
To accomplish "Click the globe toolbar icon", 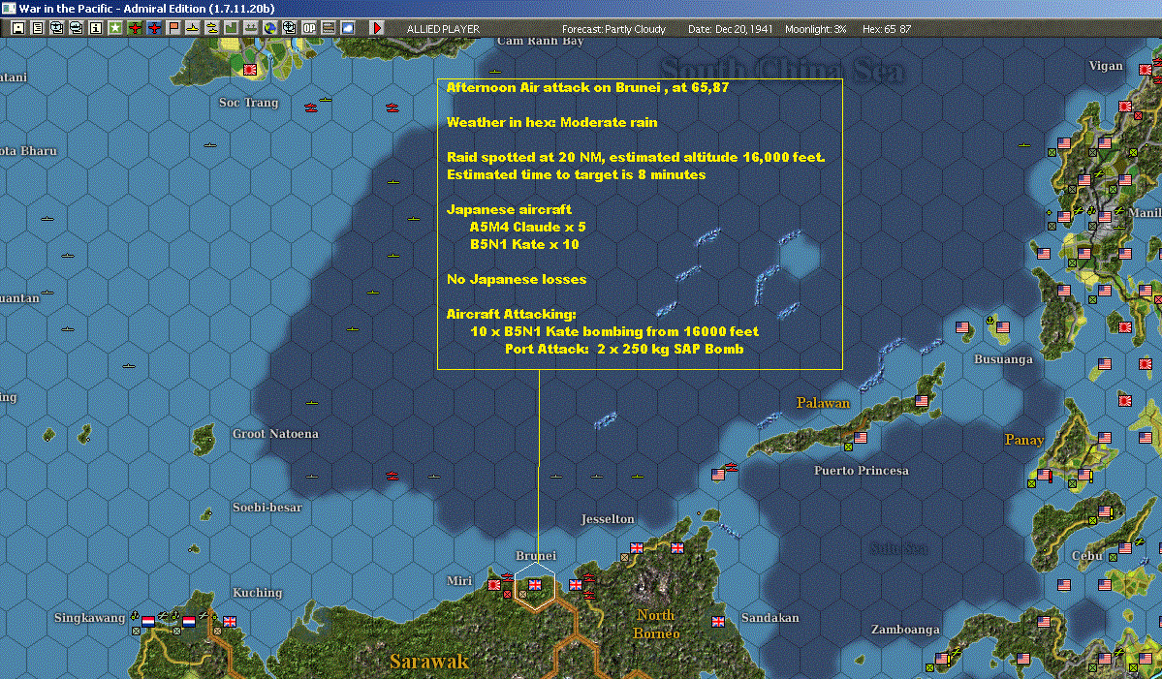I will click(x=270, y=28).
